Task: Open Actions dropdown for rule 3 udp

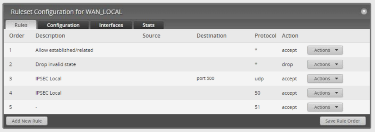Action: click(325, 79)
